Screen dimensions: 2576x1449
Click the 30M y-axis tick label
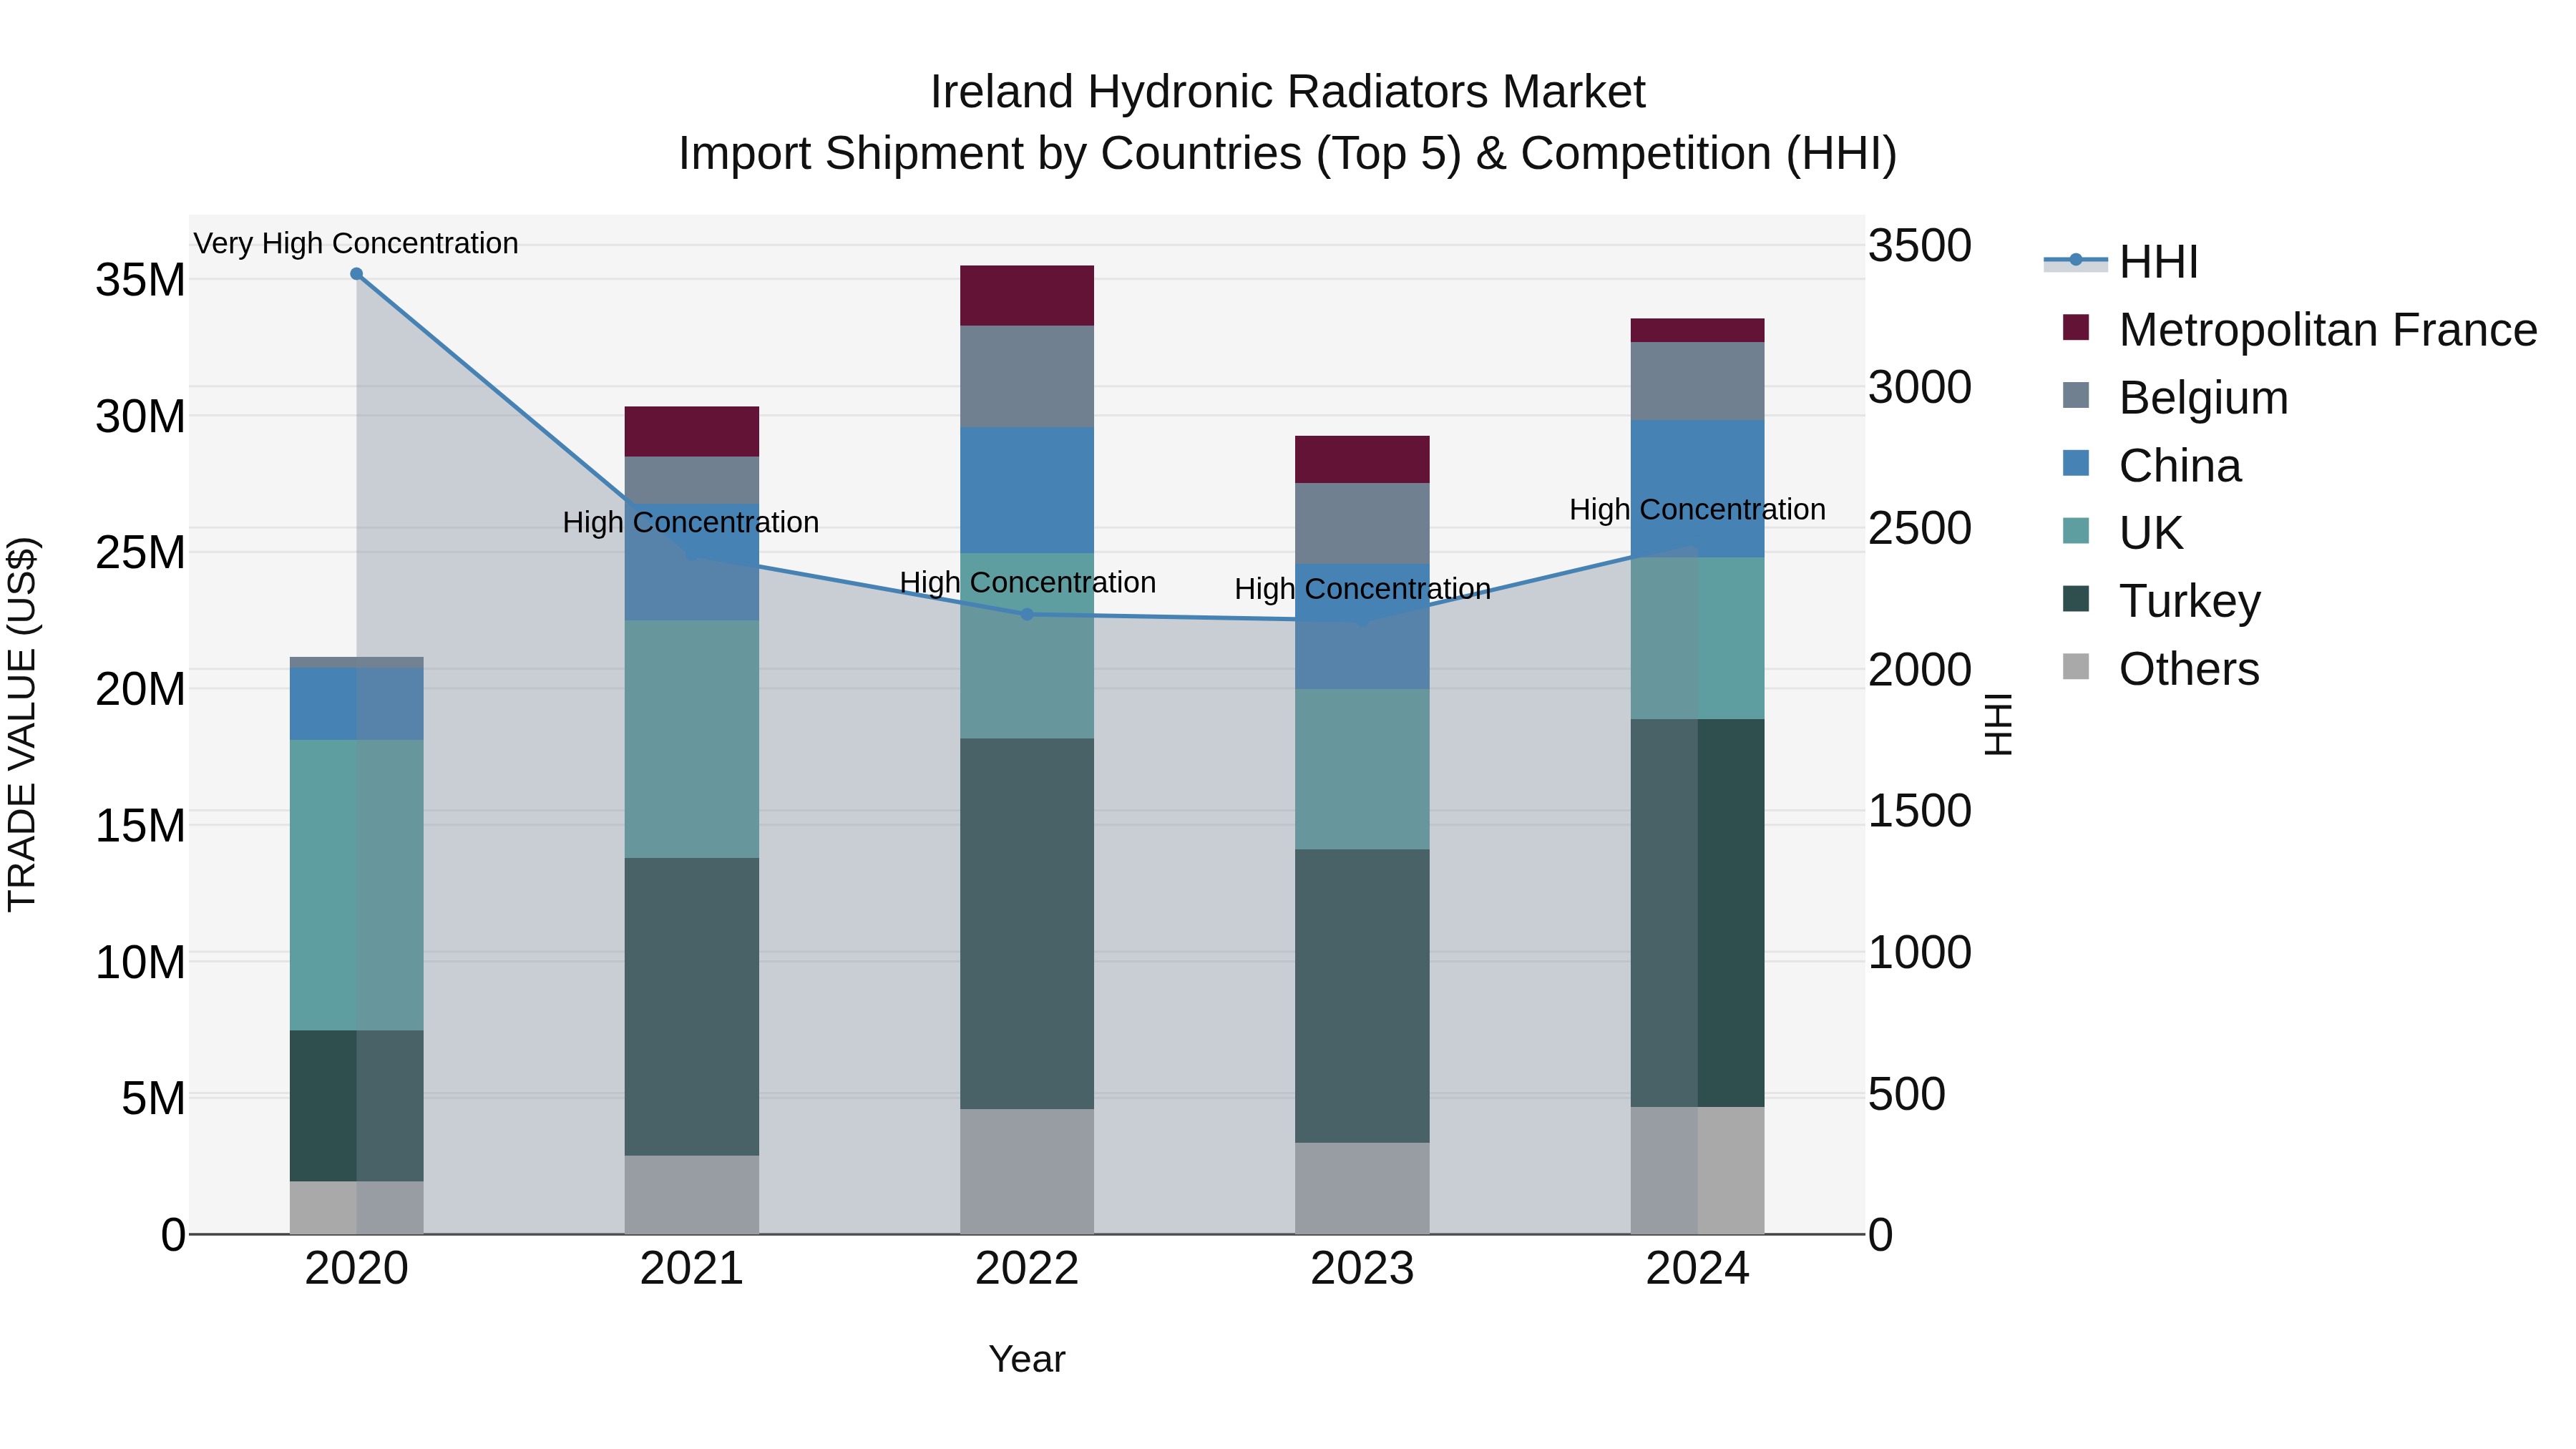pyautogui.click(x=141, y=416)
